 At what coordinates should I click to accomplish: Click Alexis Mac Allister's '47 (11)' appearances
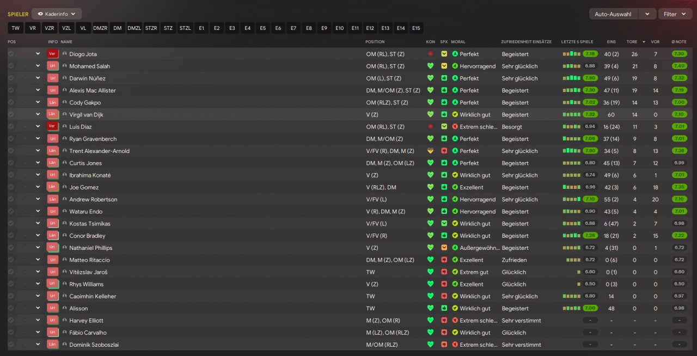pos(611,90)
